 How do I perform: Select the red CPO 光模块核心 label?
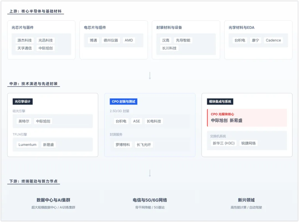tap(223, 114)
